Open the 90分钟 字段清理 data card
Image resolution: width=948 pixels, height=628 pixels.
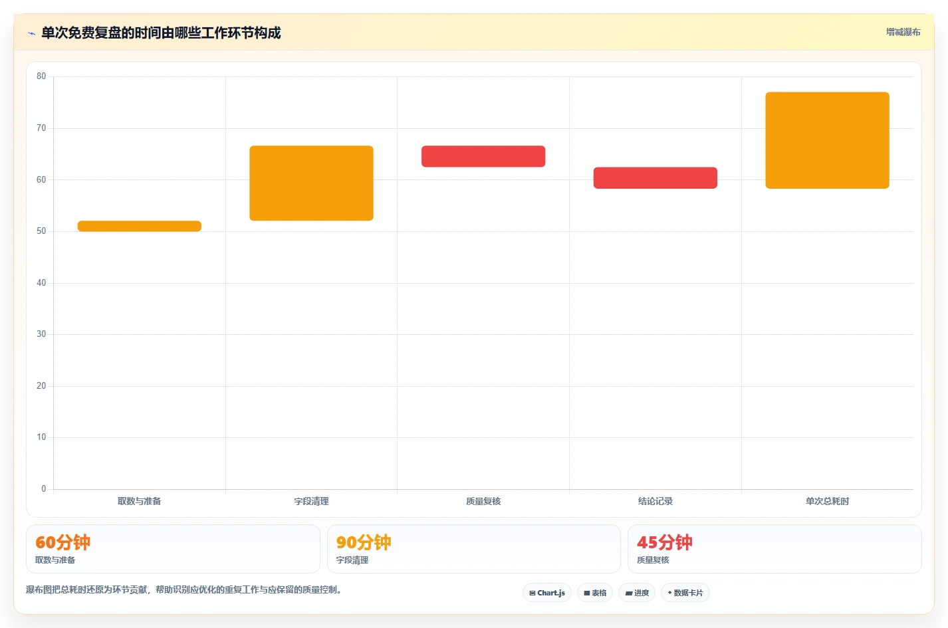point(473,549)
